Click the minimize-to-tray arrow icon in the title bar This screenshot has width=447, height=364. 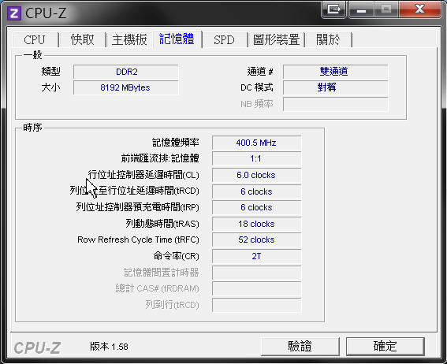(333, 9)
